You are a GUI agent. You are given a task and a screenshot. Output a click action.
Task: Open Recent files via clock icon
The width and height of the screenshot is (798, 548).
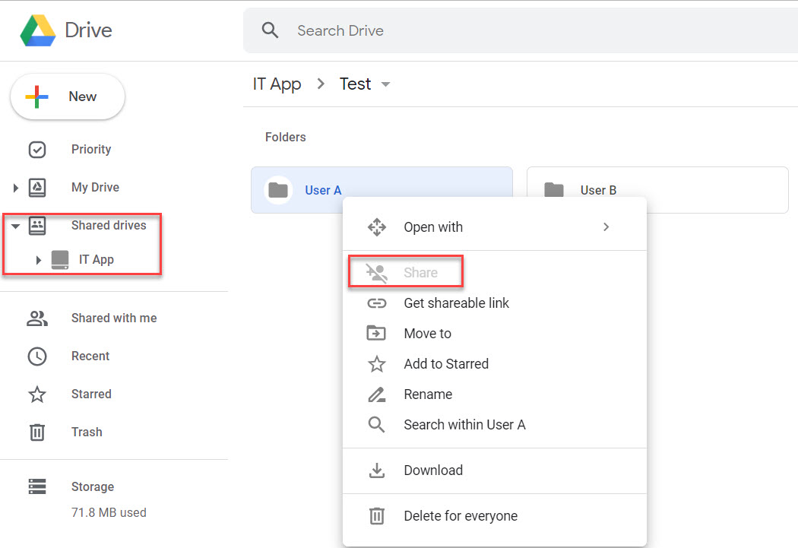(37, 356)
